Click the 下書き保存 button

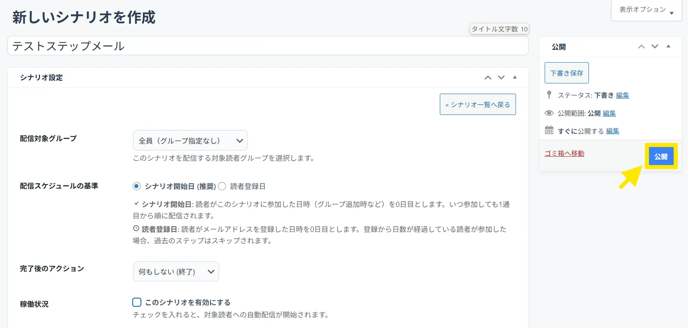click(566, 73)
